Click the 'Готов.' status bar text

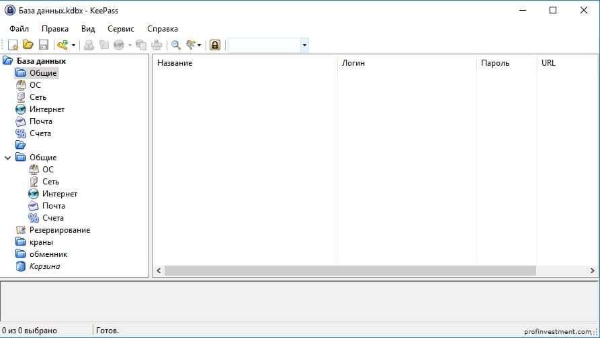(x=107, y=331)
